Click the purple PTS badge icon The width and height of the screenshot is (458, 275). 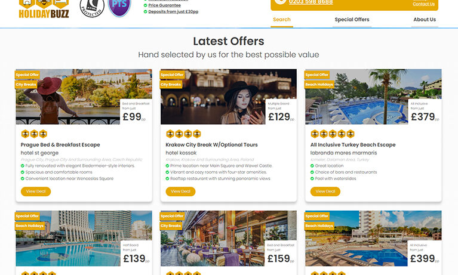tap(119, 8)
